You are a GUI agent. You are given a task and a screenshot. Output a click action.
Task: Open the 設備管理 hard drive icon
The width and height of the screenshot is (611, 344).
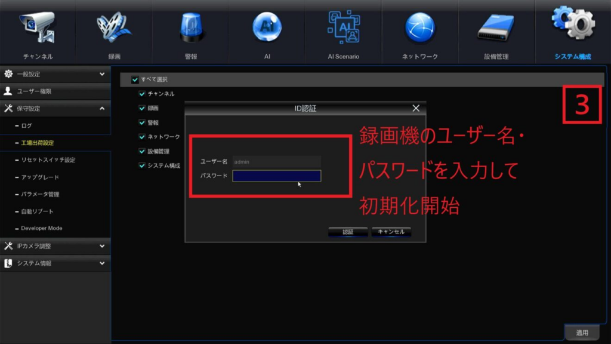pos(496,28)
